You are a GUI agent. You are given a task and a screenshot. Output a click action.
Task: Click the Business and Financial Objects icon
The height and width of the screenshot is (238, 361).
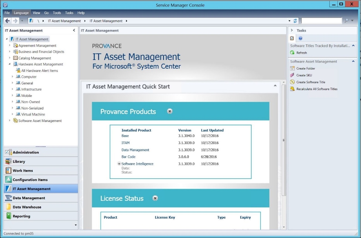[16, 52]
